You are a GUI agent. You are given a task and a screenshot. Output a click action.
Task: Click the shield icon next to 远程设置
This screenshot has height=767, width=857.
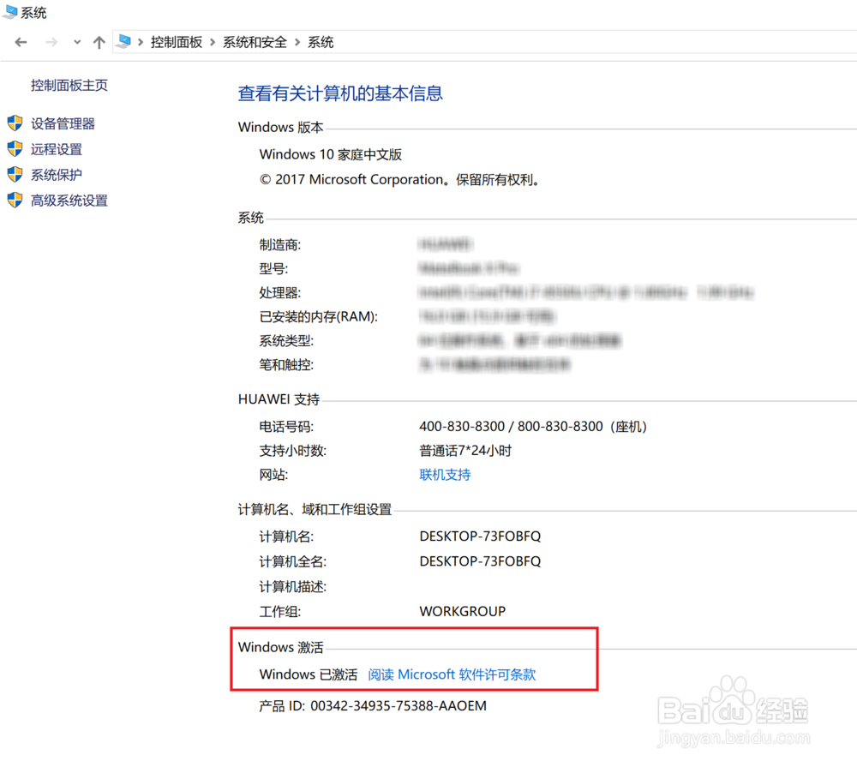tap(15, 148)
